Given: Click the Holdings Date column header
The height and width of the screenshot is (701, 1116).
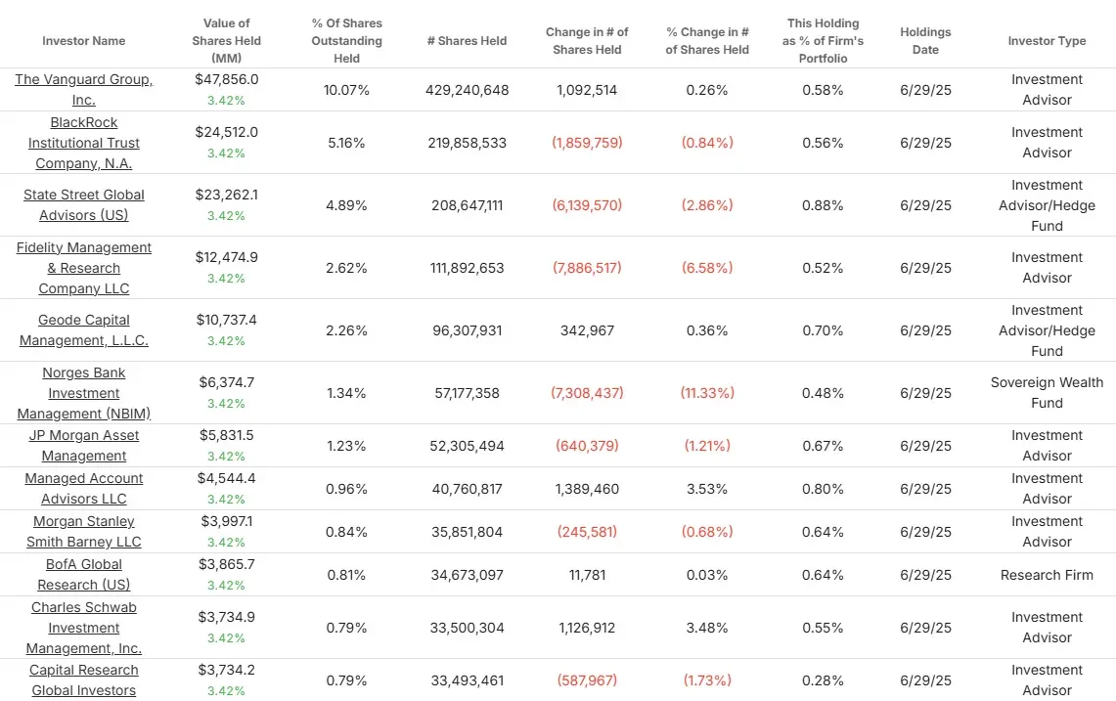Looking at the screenshot, I should [925, 41].
